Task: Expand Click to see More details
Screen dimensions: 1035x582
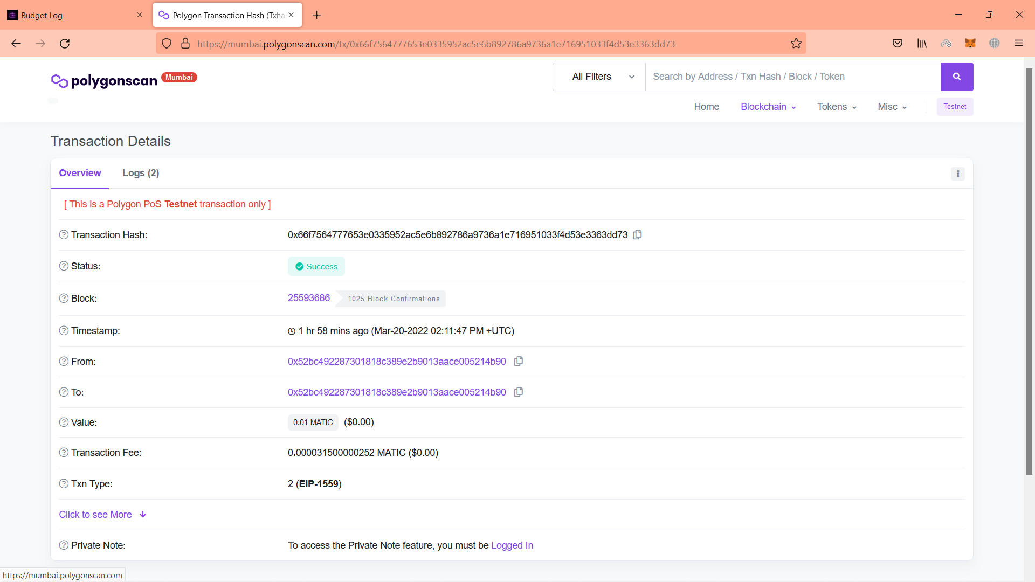Action: point(102,515)
